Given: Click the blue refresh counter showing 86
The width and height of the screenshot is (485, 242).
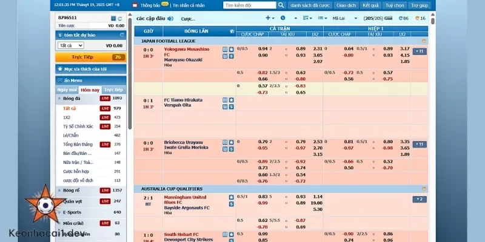Looking at the screenshot, I should tap(404, 19).
